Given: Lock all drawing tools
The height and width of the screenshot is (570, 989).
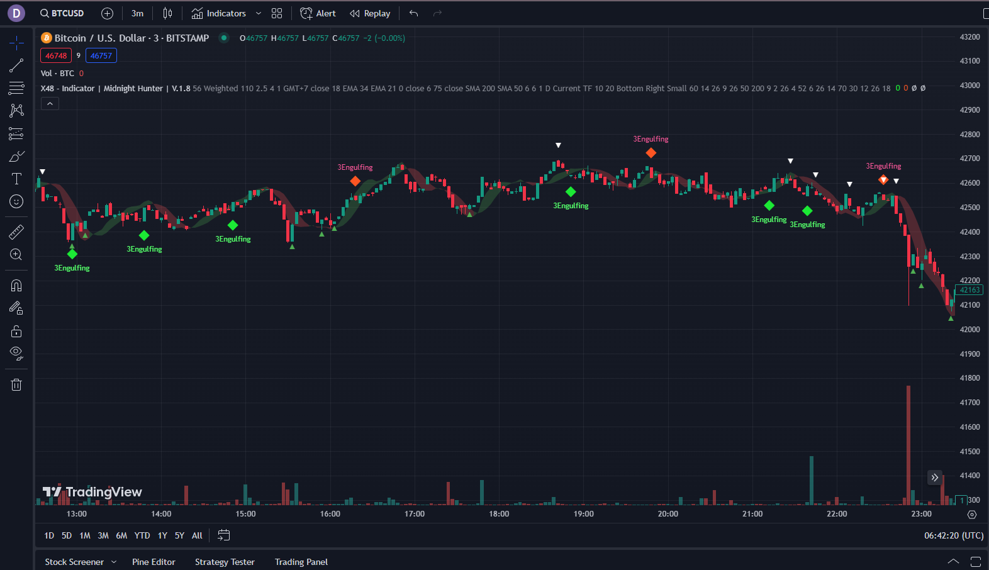Looking at the screenshot, I should click(x=16, y=331).
